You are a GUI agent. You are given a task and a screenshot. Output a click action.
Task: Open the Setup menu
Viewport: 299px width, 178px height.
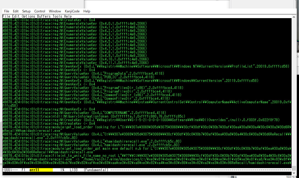26,11
